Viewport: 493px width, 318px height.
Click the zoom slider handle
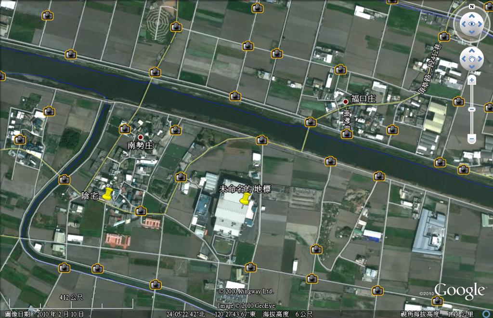(x=472, y=109)
